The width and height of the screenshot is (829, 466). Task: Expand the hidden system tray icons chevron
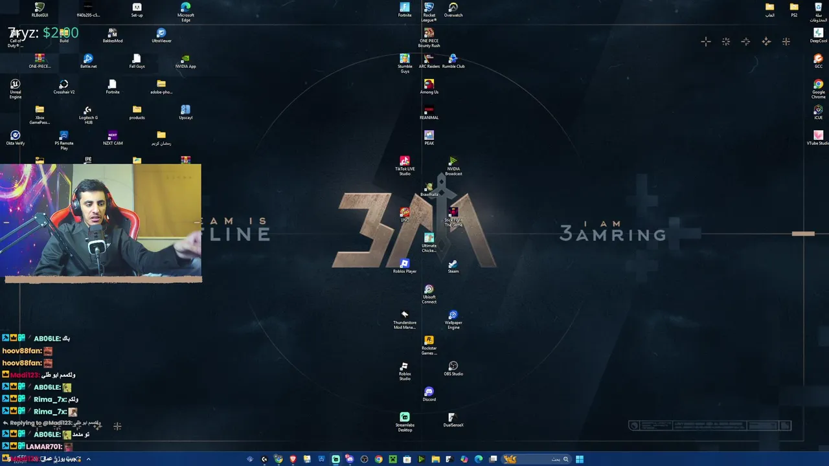point(88,460)
